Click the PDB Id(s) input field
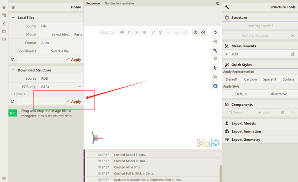Screen dimensions: 298x182 pos(58,87)
